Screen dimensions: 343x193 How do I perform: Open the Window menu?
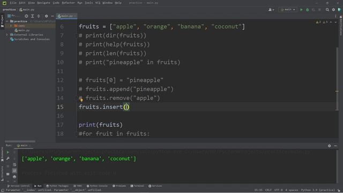(107, 3)
